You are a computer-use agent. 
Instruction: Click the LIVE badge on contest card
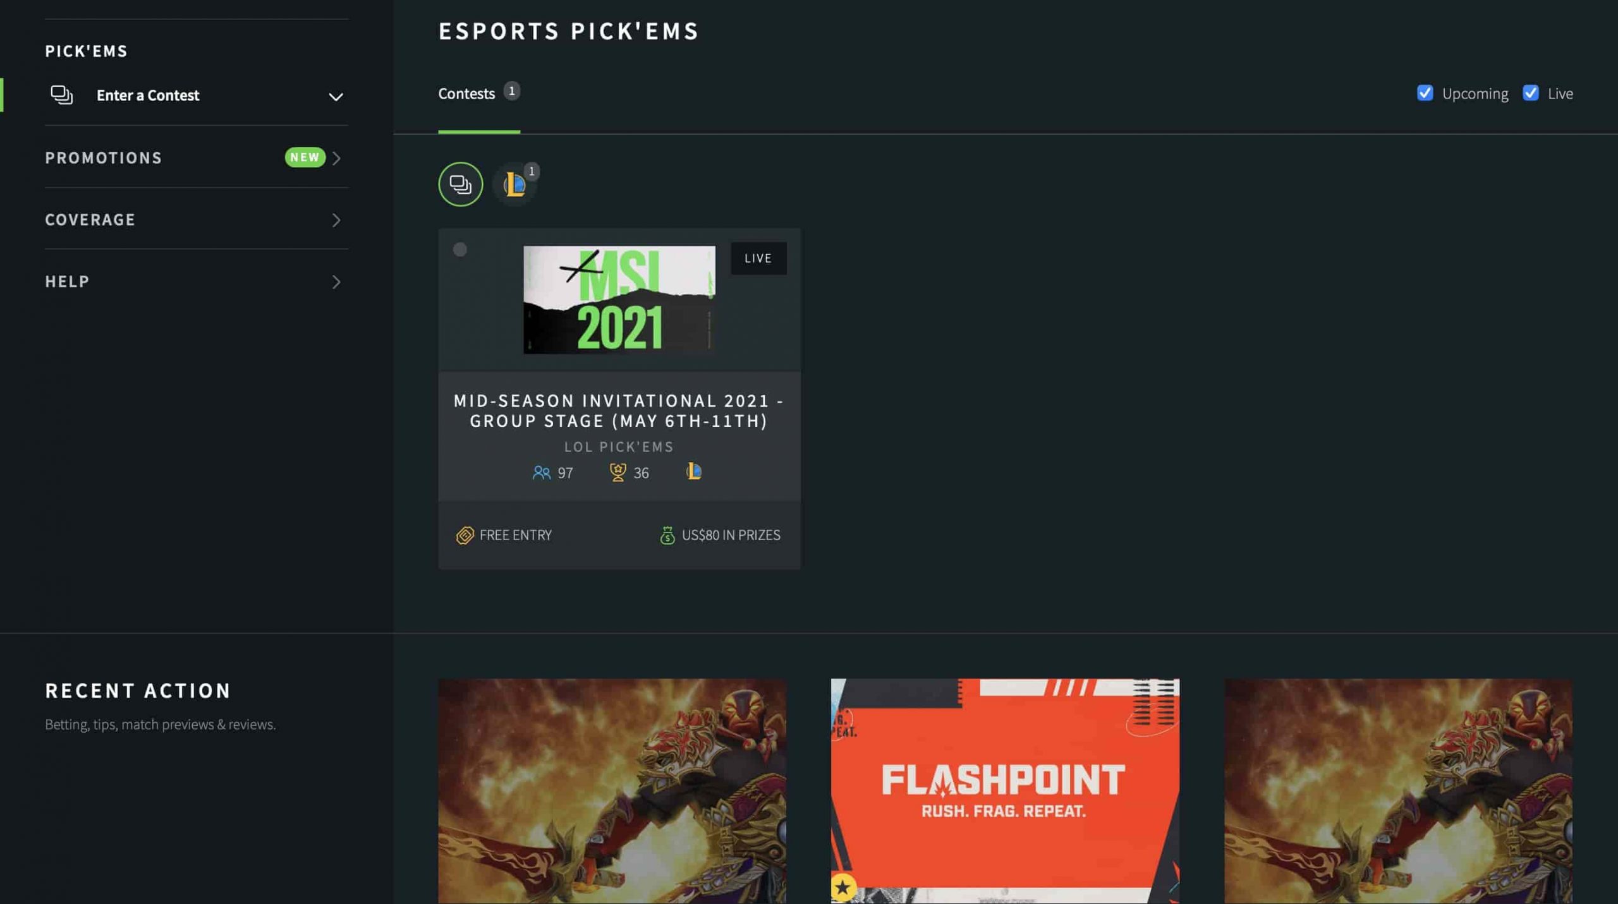(758, 258)
